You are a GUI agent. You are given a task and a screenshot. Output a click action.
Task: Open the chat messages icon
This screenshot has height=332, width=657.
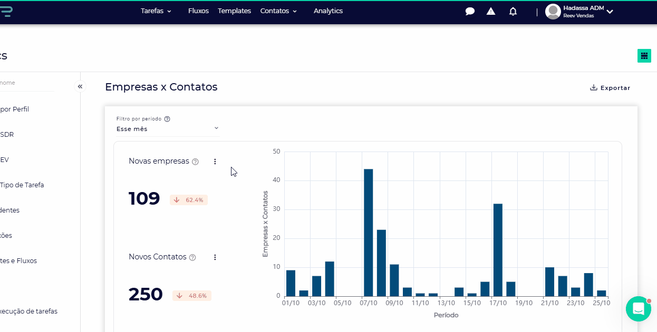click(x=470, y=12)
